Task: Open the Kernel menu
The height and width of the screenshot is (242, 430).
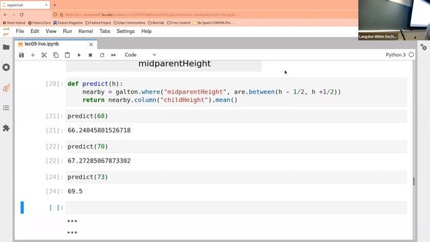Action: [85, 31]
